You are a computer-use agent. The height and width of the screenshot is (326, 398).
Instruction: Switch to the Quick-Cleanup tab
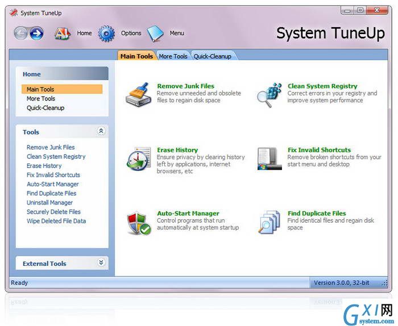pyautogui.click(x=213, y=56)
